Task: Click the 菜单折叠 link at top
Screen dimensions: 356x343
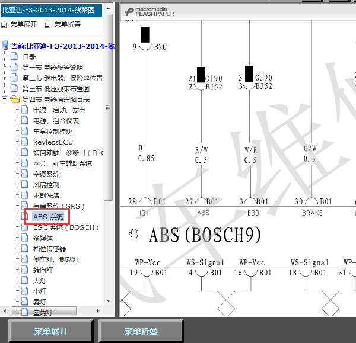Action: click(68, 24)
